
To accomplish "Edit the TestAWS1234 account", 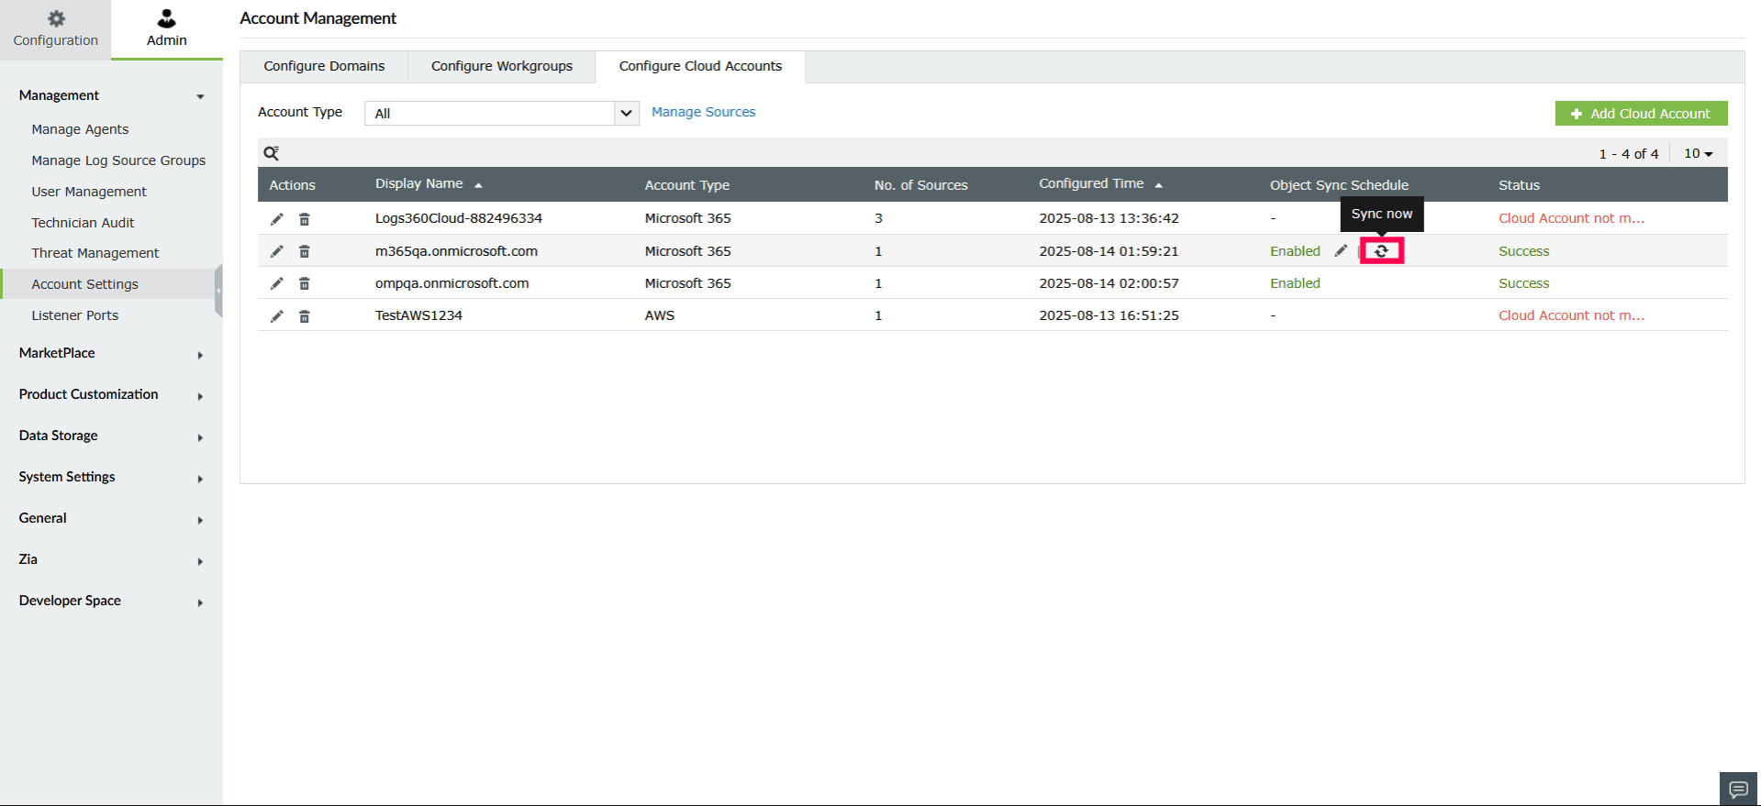I will (x=276, y=315).
